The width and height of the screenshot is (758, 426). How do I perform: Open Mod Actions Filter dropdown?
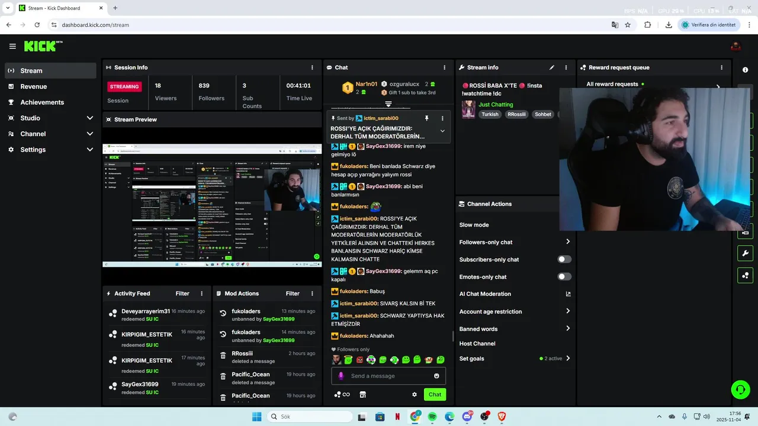pos(293,293)
